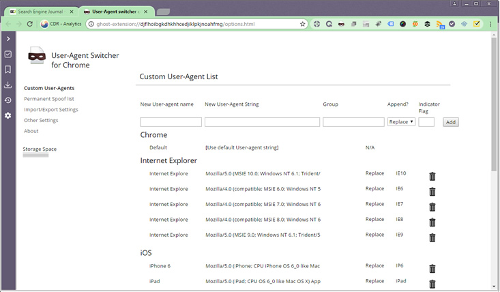This screenshot has height=292, width=500.
Task: Open Permanent Spoof list section
Action: pyautogui.click(x=49, y=99)
